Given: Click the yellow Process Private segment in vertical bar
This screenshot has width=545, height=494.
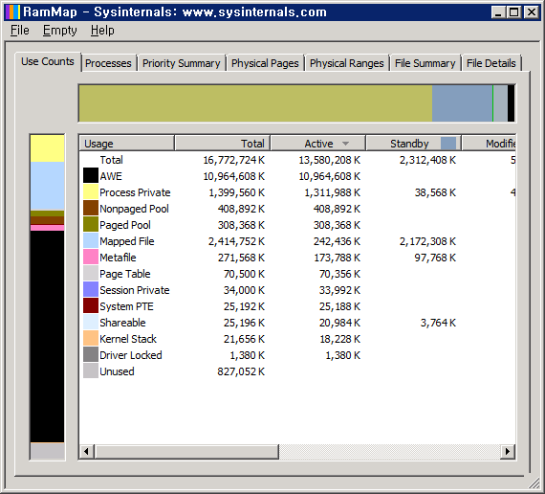Looking at the screenshot, I should pos(47,148).
